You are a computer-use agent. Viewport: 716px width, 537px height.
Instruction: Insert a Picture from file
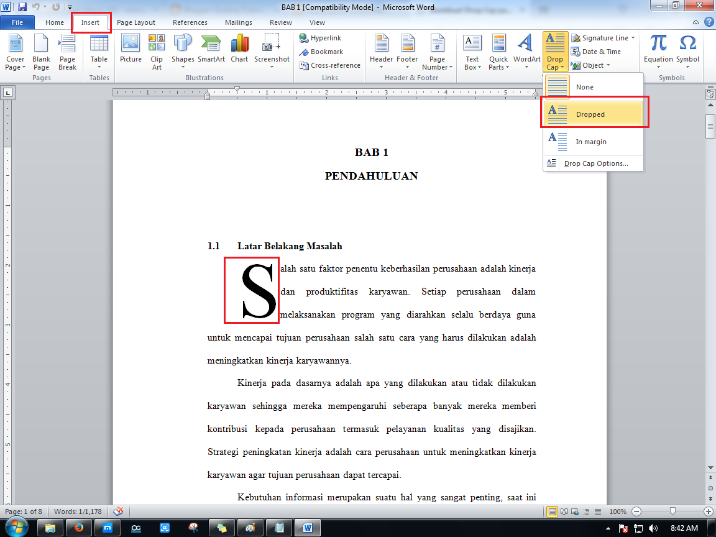tap(131, 51)
